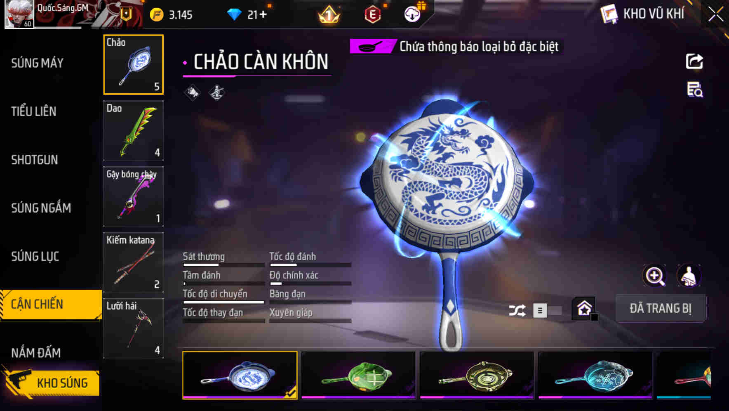Open the cloud download icon
Viewport: 729px width, 411px height.
coord(412,14)
